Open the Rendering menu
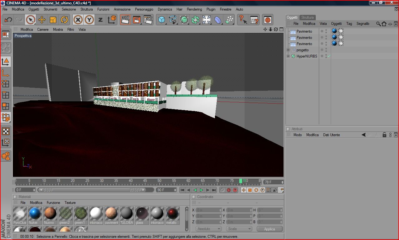399x240 pixels. tap(194, 9)
